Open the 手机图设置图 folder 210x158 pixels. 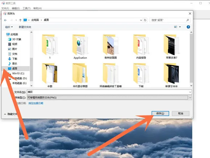tap(80, 75)
